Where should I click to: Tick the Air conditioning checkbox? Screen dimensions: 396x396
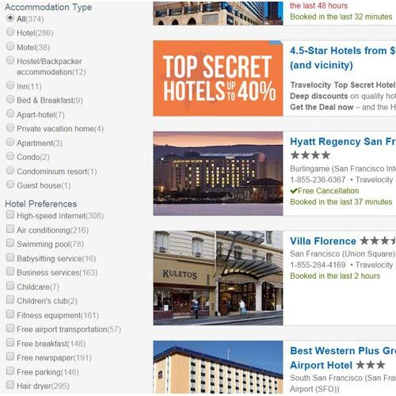click(10, 229)
